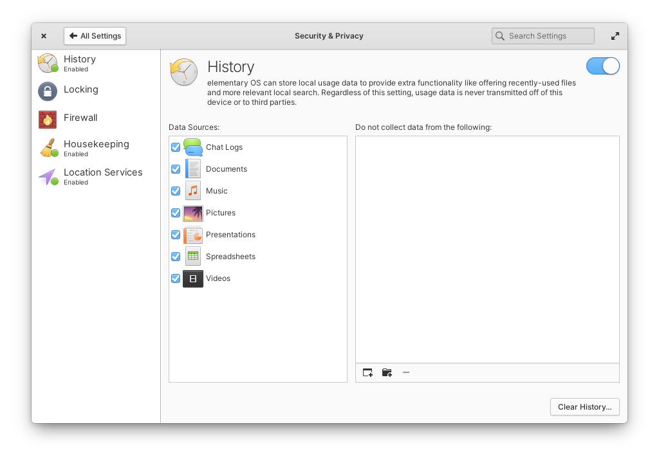Click the Add Application icon below exclusion list
The height and width of the screenshot is (463, 659).
click(367, 372)
